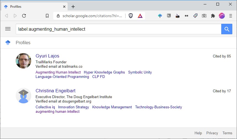Screen dimensions: 237x139
Task: Click 'Cited by 85' text
Action: 222,56
